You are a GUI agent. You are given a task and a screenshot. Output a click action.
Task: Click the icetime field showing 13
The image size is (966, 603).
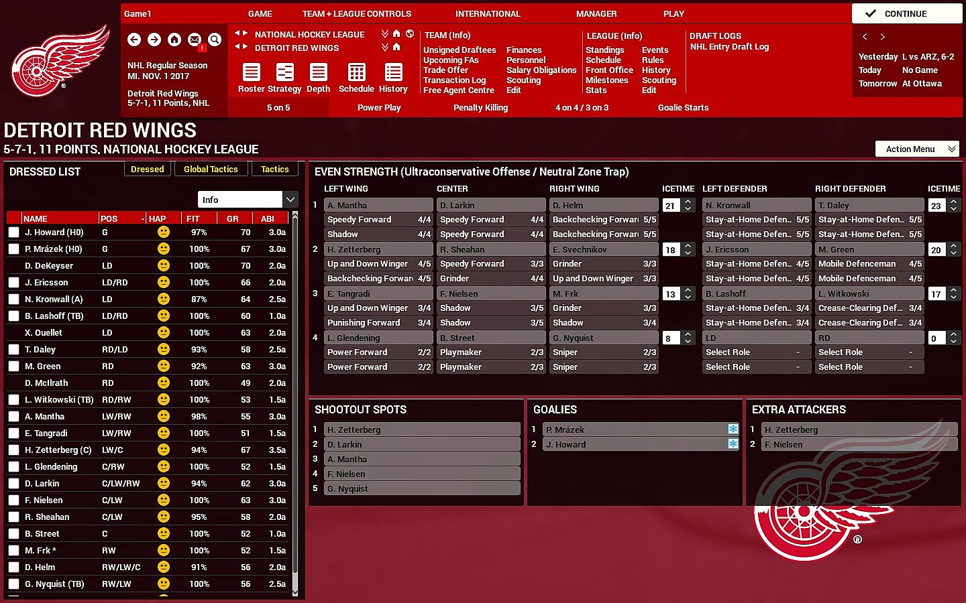670,293
